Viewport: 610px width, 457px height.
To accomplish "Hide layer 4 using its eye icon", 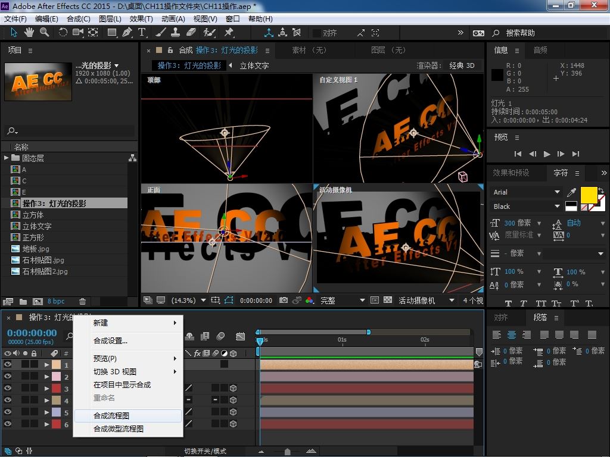I will coord(8,400).
